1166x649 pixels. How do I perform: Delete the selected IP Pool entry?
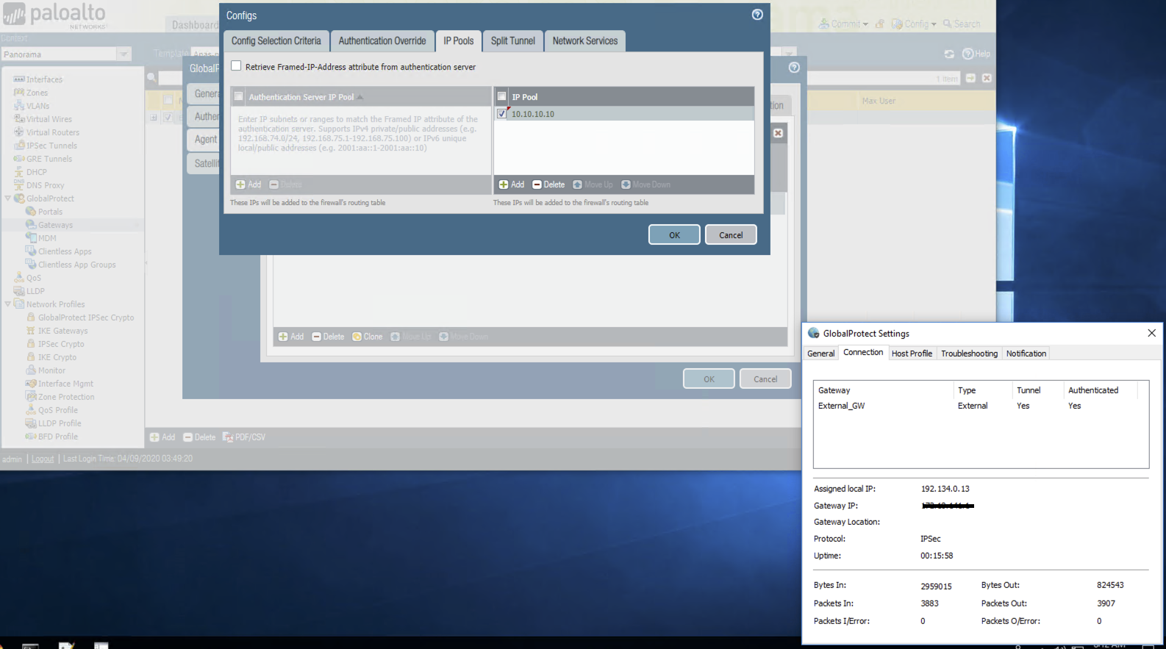[548, 184]
